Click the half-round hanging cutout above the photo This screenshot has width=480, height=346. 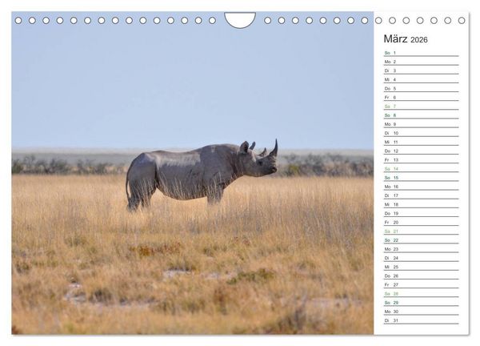[240, 20]
